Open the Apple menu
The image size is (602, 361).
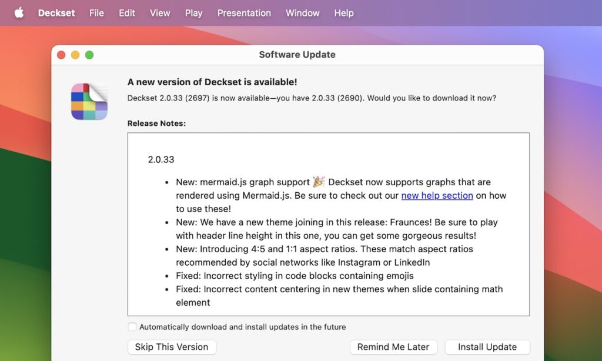tap(19, 12)
